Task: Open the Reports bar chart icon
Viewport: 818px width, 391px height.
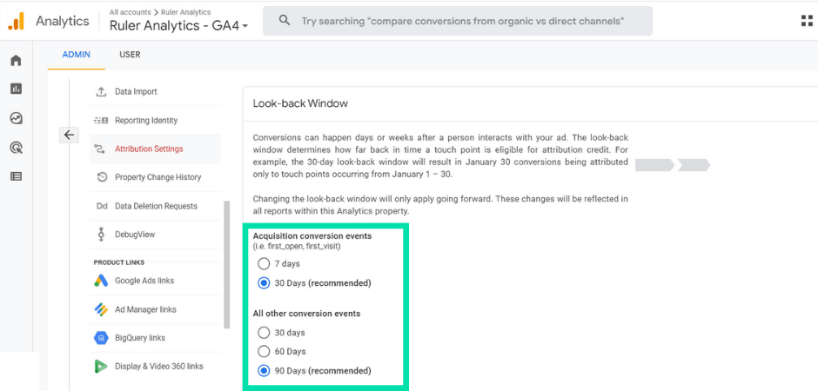Action: pyautogui.click(x=16, y=89)
